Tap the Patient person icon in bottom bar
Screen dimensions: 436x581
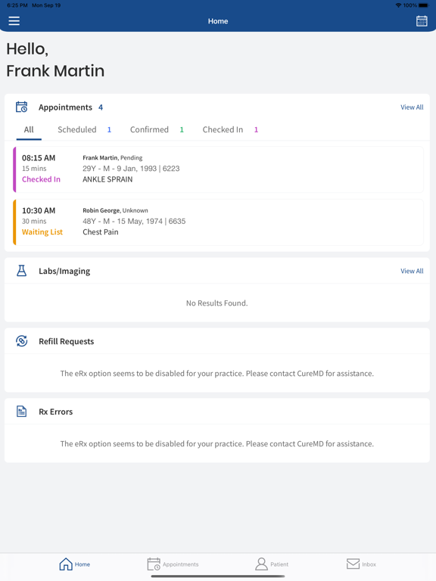tap(261, 564)
